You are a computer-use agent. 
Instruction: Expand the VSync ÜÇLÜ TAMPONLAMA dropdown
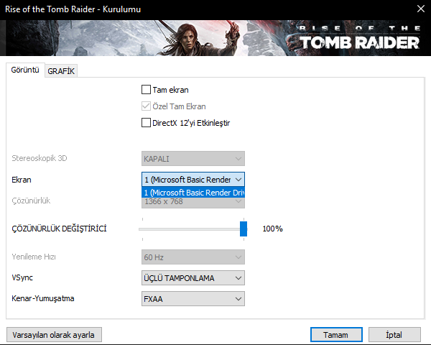point(193,278)
